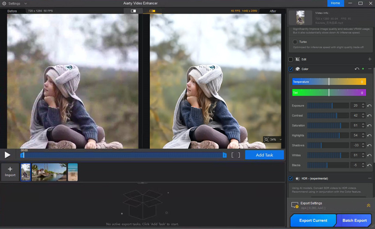Image resolution: width=375 pixels, height=229 pixels.
Task: Uncheck the Color section checkbox
Action: [291, 69]
